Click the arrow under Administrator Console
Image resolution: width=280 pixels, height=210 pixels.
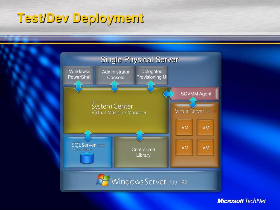[x=115, y=86]
